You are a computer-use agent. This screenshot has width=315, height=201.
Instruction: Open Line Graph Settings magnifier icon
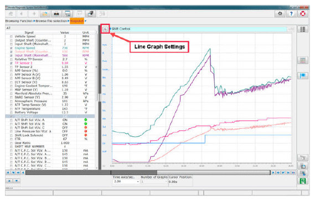(105, 29)
